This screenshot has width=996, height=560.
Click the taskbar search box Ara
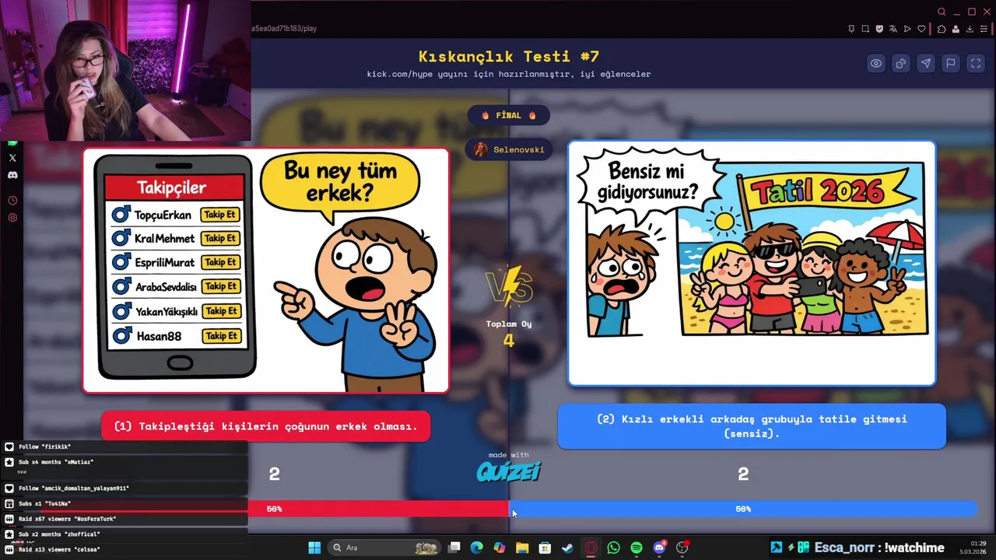tap(384, 548)
